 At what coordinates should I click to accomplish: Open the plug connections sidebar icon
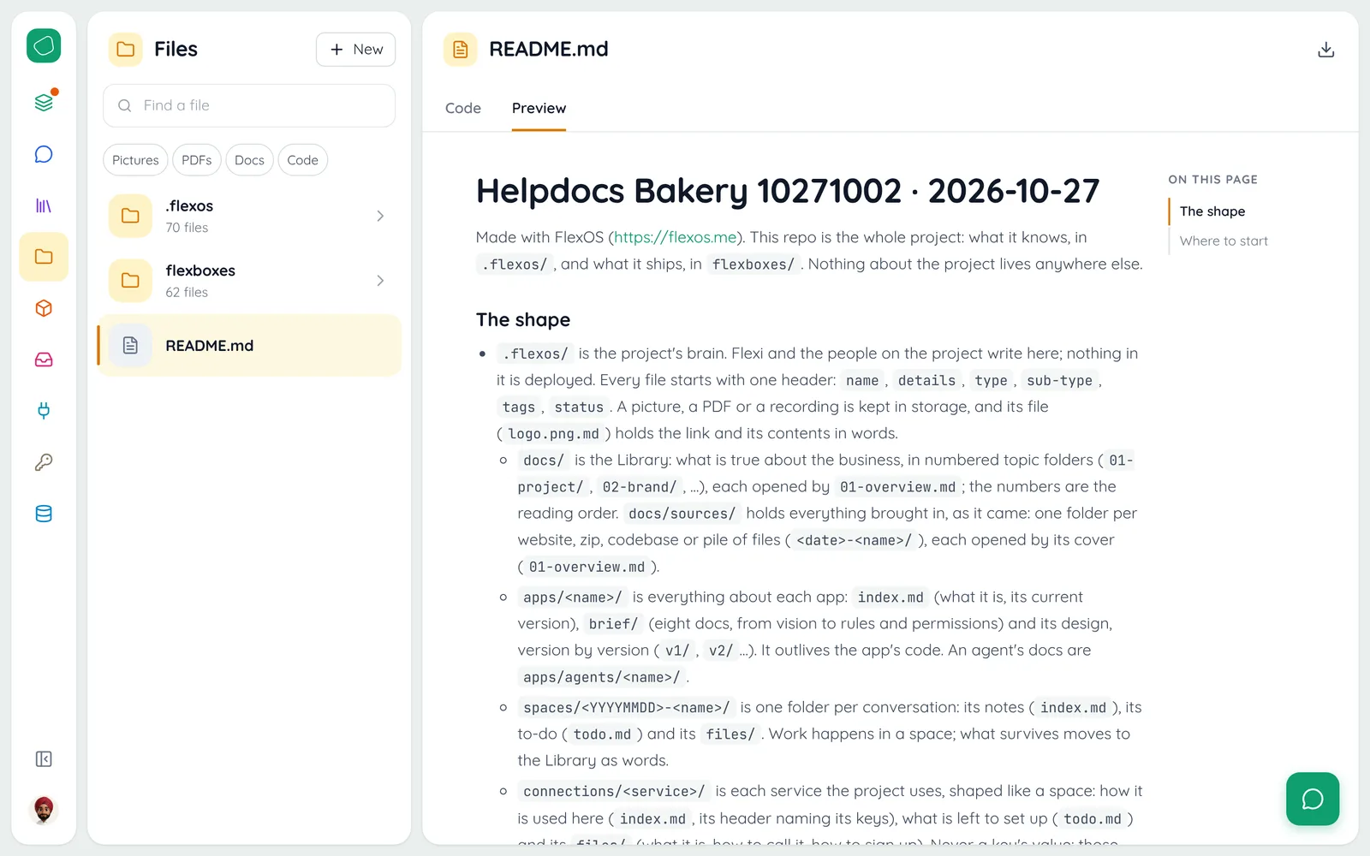(44, 411)
